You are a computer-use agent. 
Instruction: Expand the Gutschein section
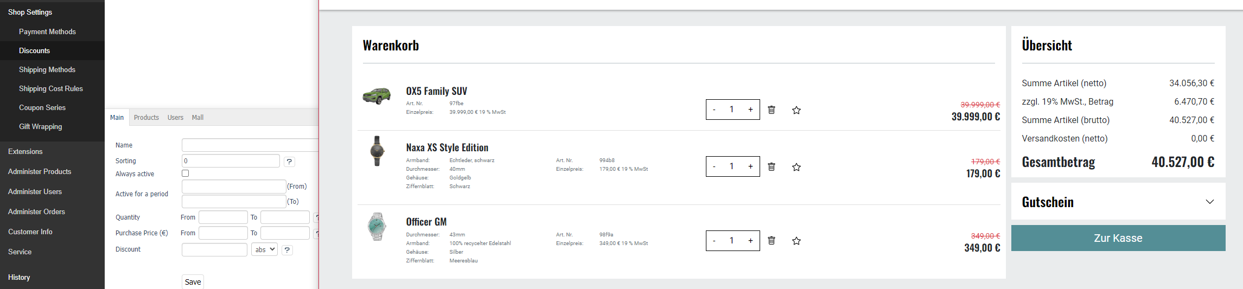pos(1209,202)
